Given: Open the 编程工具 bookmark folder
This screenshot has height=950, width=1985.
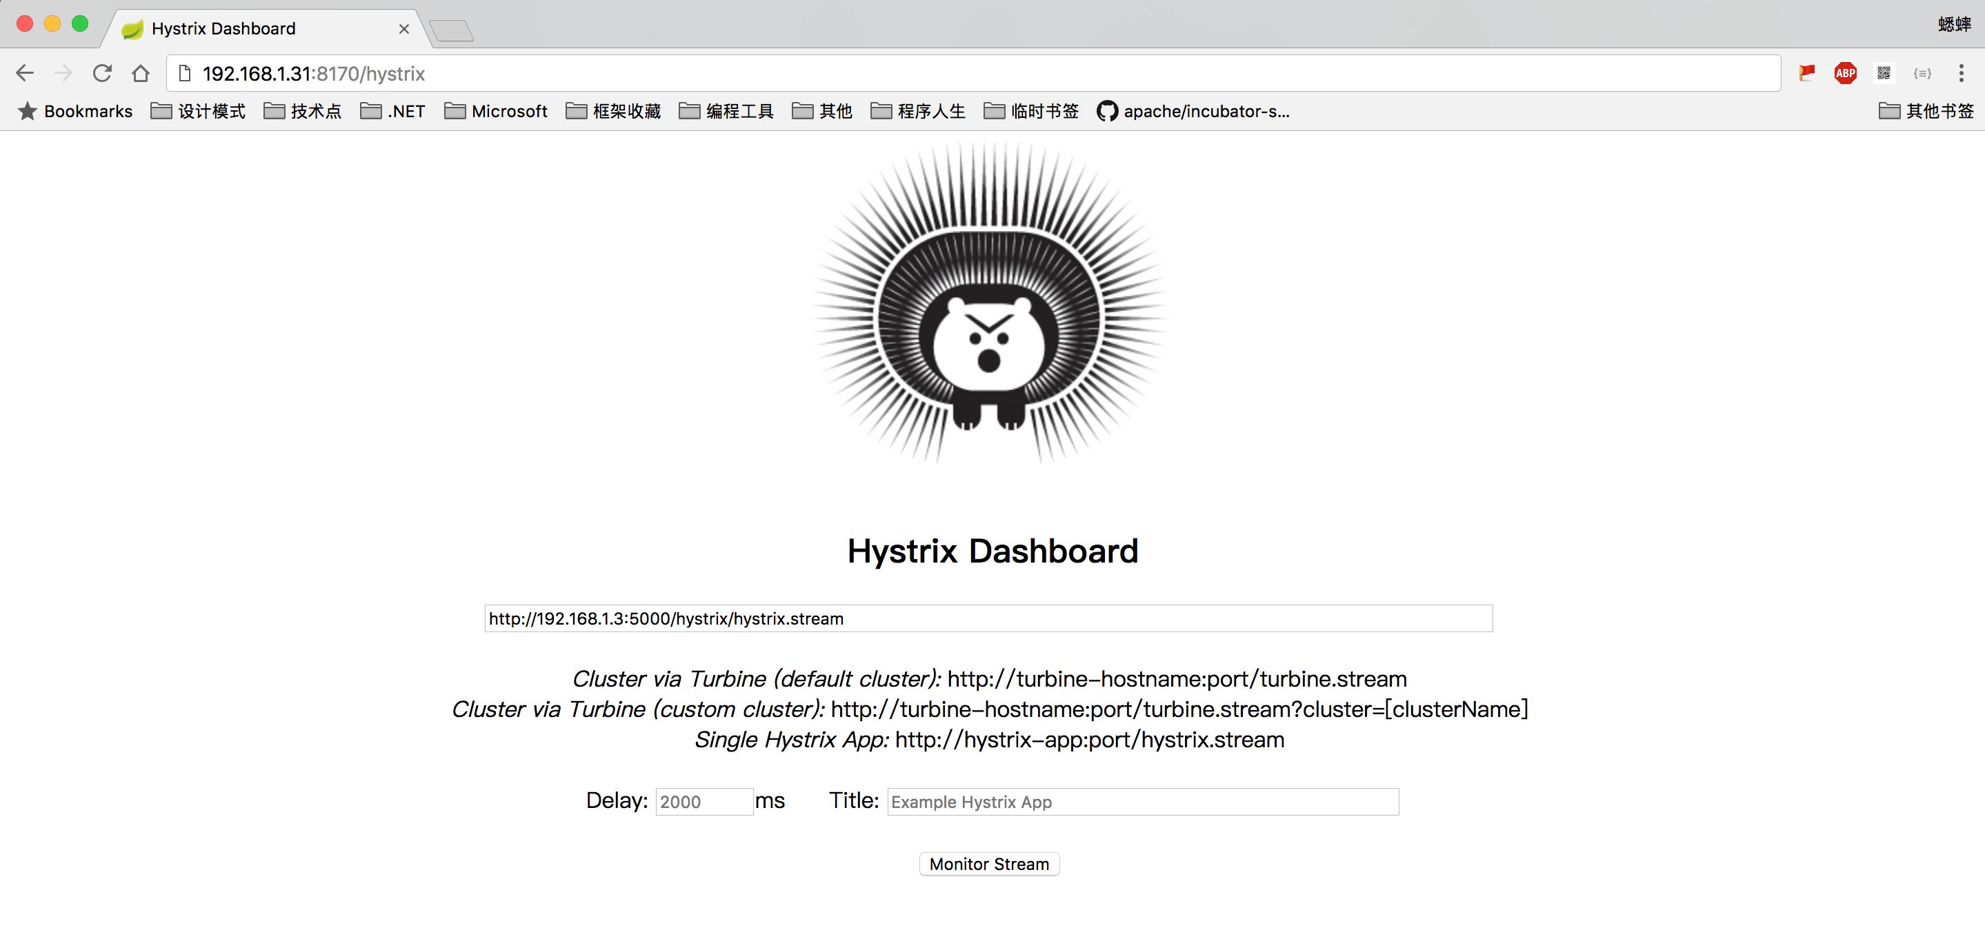Looking at the screenshot, I should tap(727, 112).
